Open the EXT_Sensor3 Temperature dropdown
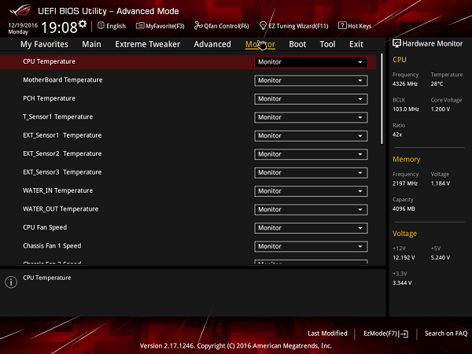The height and width of the screenshot is (354, 472). point(311,172)
